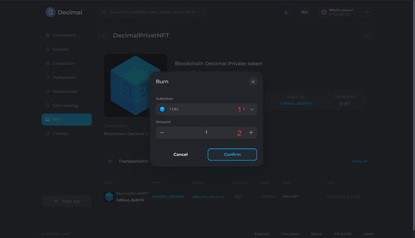The image size is (415, 238).
Task: Open Coin issuing in sidebar
Action: coord(66,105)
